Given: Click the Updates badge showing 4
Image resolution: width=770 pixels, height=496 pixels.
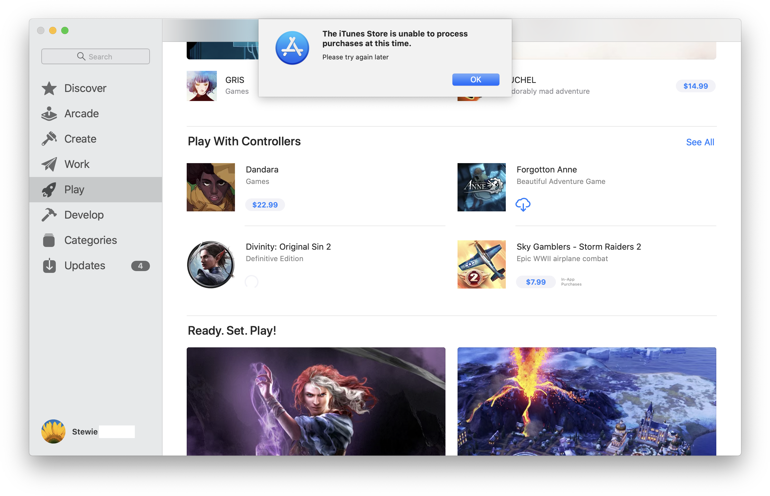Looking at the screenshot, I should pyautogui.click(x=140, y=266).
